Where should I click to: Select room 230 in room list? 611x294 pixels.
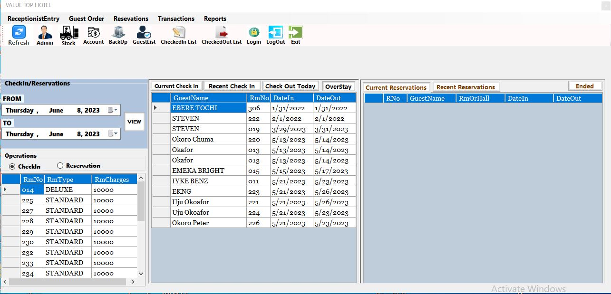click(69, 242)
